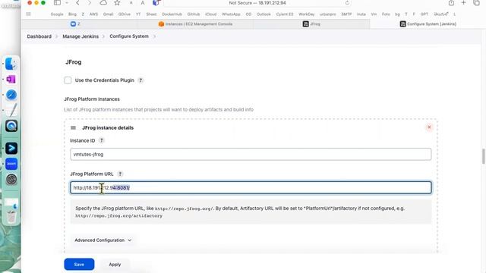Remove the JFrog instance with the red X
The height and width of the screenshot is (273, 486).
[x=429, y=127]
